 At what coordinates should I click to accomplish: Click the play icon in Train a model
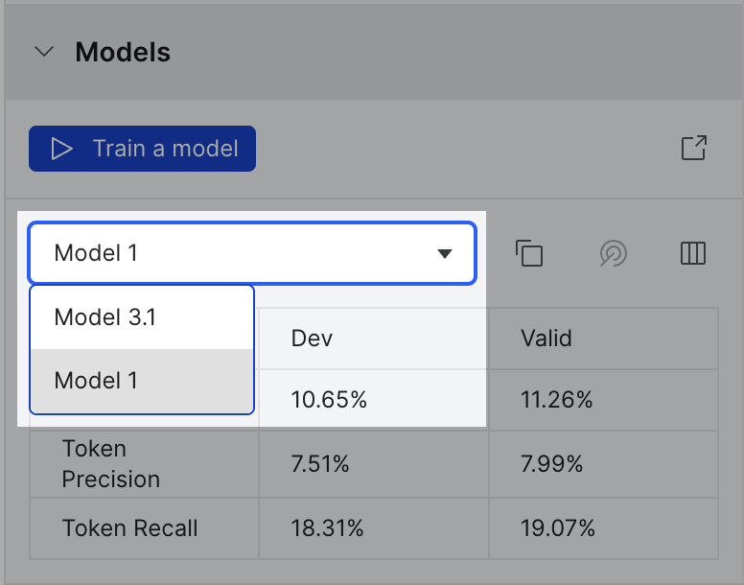[61, 149]
